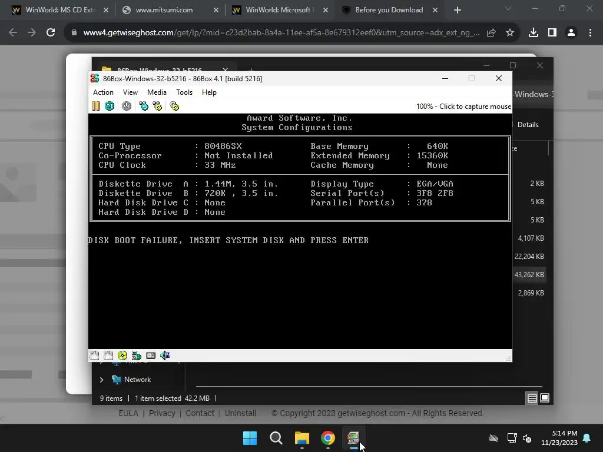The width and height of the screenshot is (603, 452).
Task: Open the Contact footer link
Action: [200, 413]
